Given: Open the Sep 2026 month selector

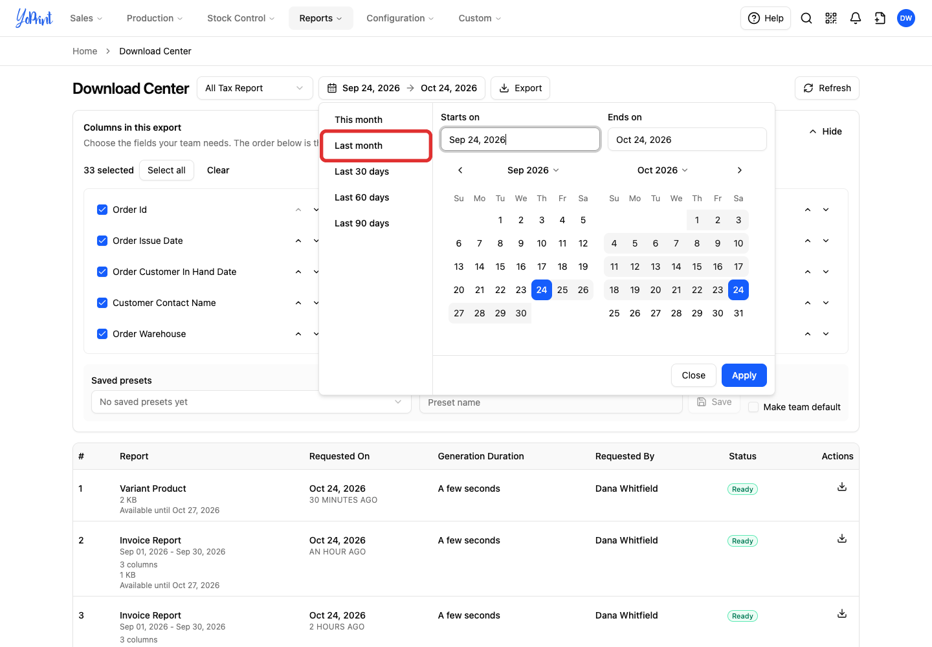Looking at the screenshot, I should pos(533,170).
